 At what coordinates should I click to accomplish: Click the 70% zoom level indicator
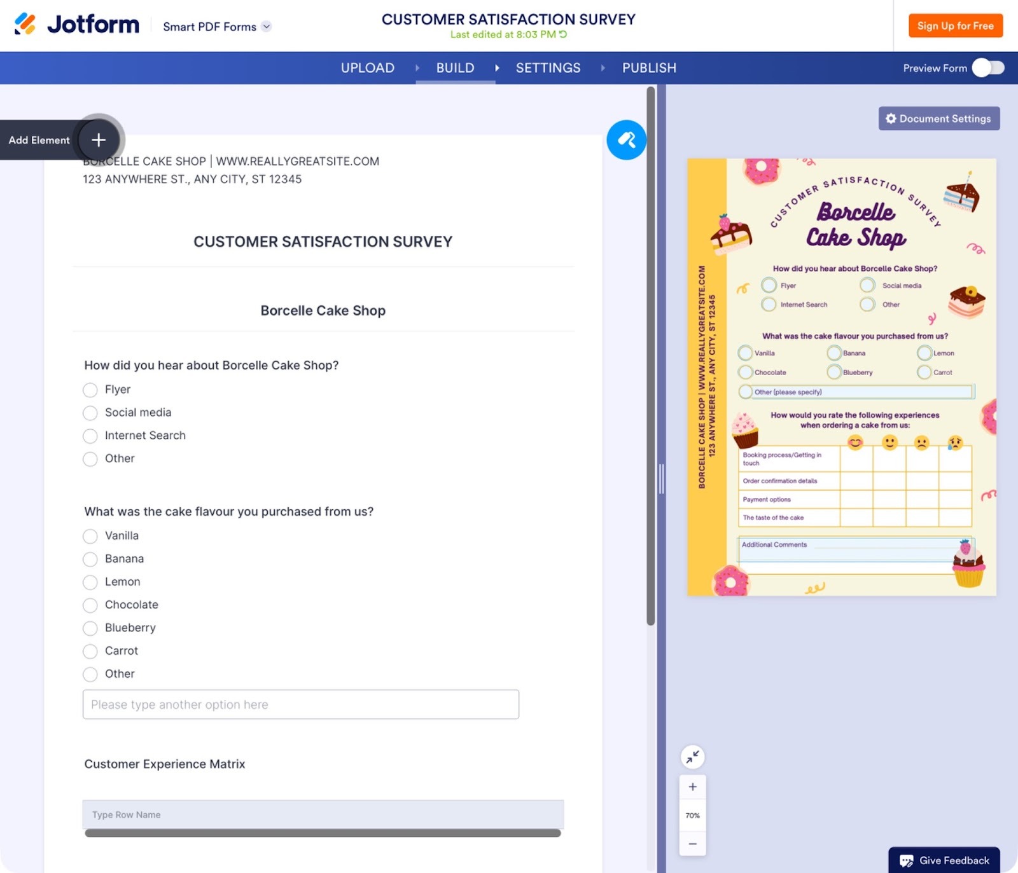(692, 815)
